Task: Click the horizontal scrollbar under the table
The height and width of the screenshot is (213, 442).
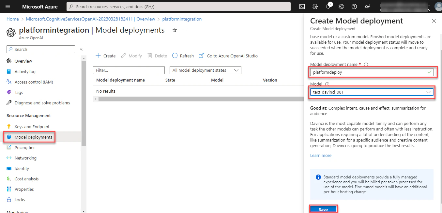Action: [x=201, y=99]
